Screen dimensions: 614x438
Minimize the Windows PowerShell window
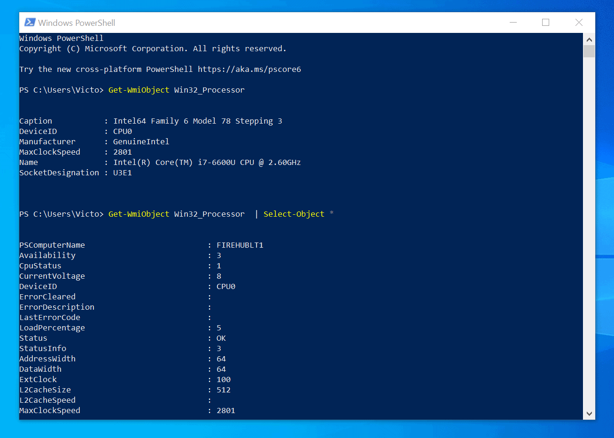point(513,23)
